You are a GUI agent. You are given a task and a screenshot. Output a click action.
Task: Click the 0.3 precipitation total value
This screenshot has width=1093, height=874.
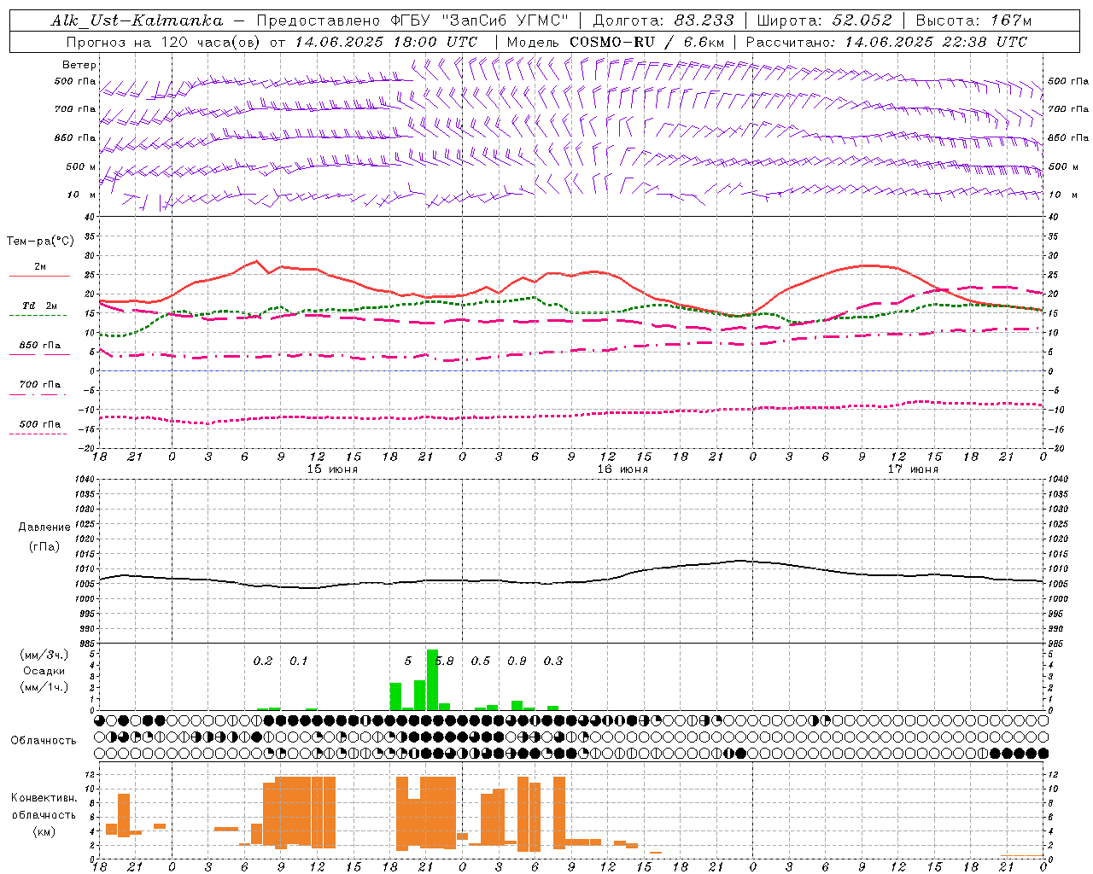[553, 661]
